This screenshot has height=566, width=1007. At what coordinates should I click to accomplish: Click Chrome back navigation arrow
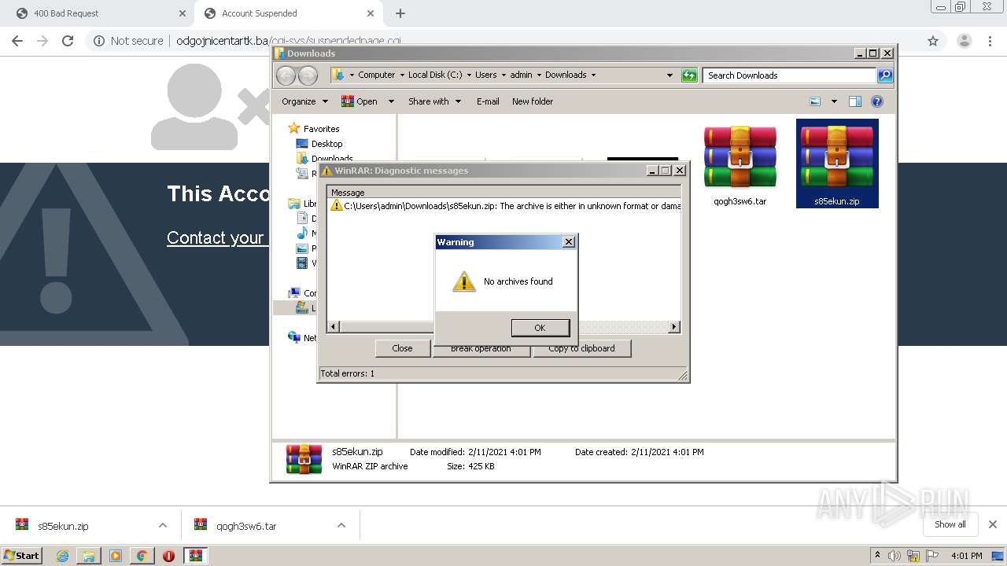[17, 41]
